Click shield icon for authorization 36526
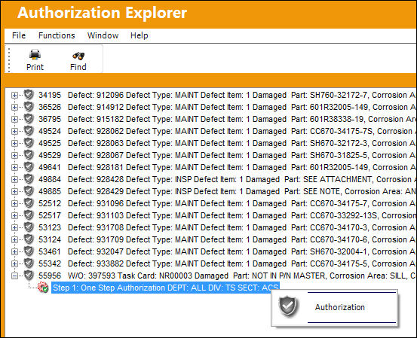This screenshot has width=417, height=338. point(29,107)
